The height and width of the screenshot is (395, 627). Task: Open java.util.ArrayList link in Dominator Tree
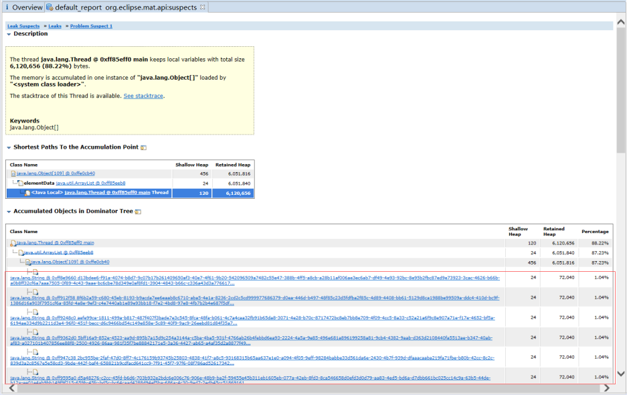coord(58,252)
